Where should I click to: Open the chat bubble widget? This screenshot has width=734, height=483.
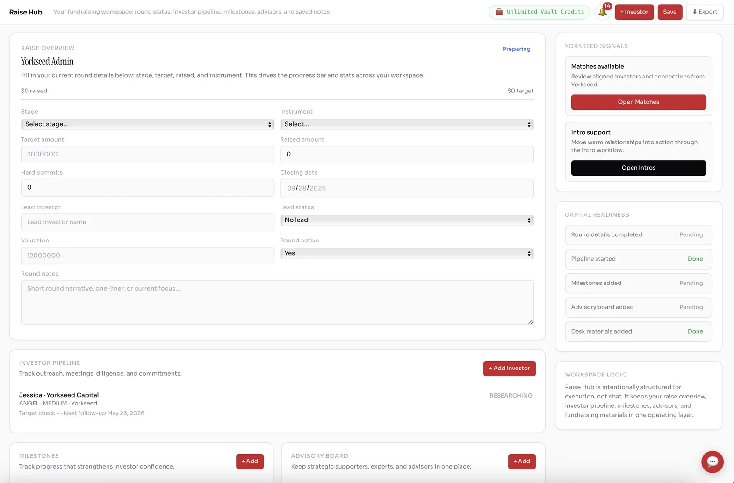(712, 462)
